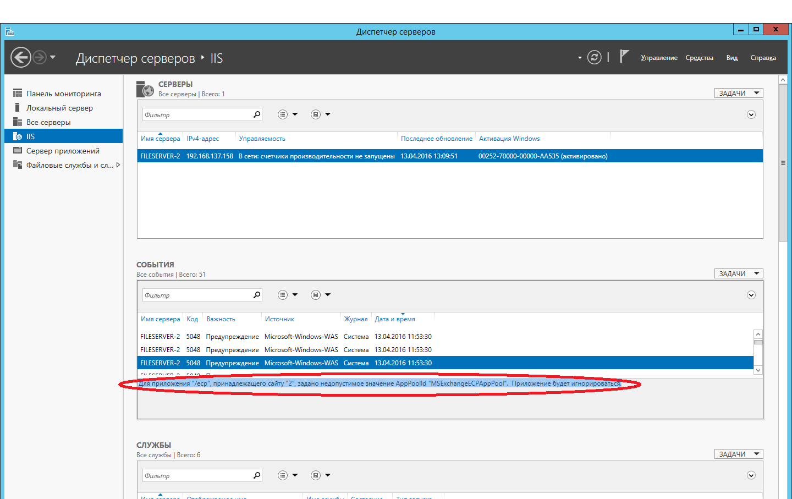Sort by Активация Windows column

coord(509,139)
